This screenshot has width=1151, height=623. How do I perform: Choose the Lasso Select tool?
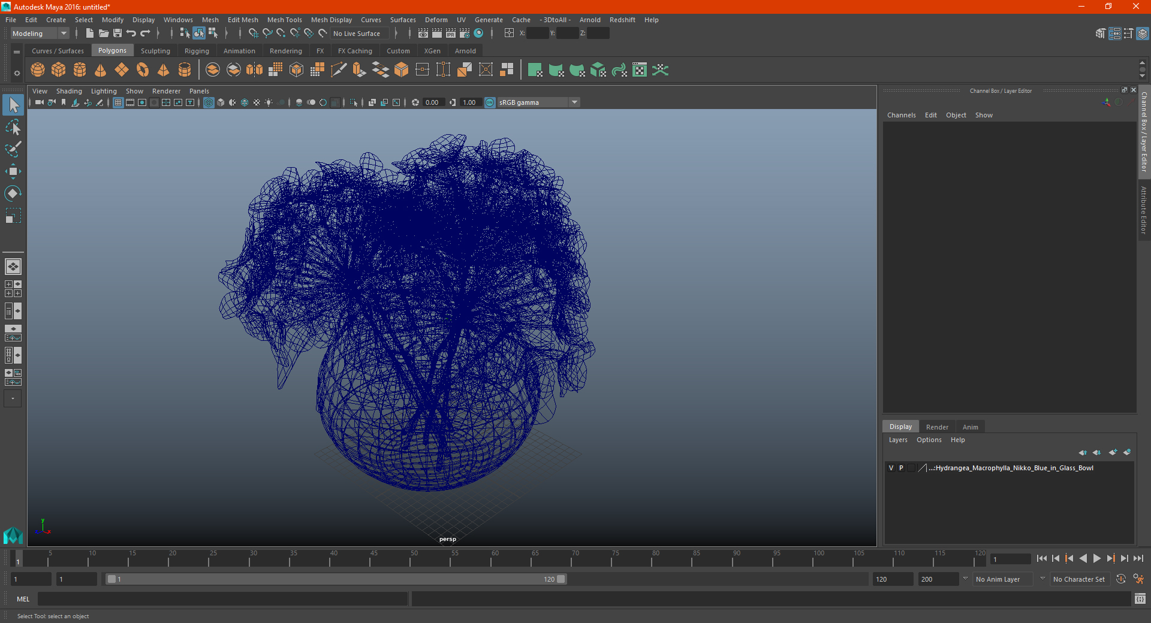(13, 127)
